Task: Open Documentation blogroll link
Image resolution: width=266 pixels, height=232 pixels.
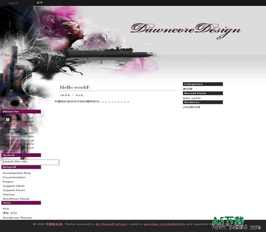Action: [x=14, y=177]
